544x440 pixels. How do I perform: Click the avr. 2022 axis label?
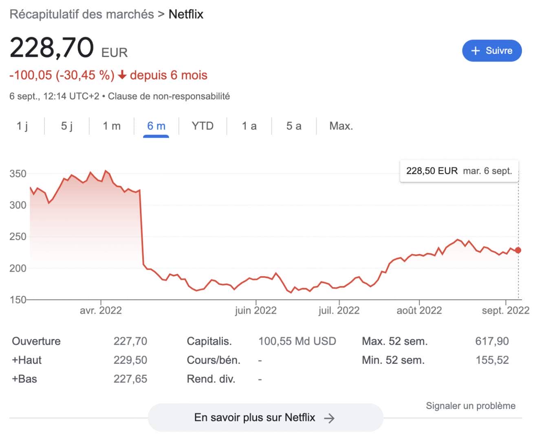[x=101, y=310]
